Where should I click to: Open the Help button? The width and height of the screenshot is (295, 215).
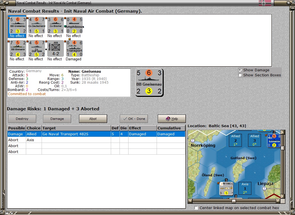[x=172, y=119]
